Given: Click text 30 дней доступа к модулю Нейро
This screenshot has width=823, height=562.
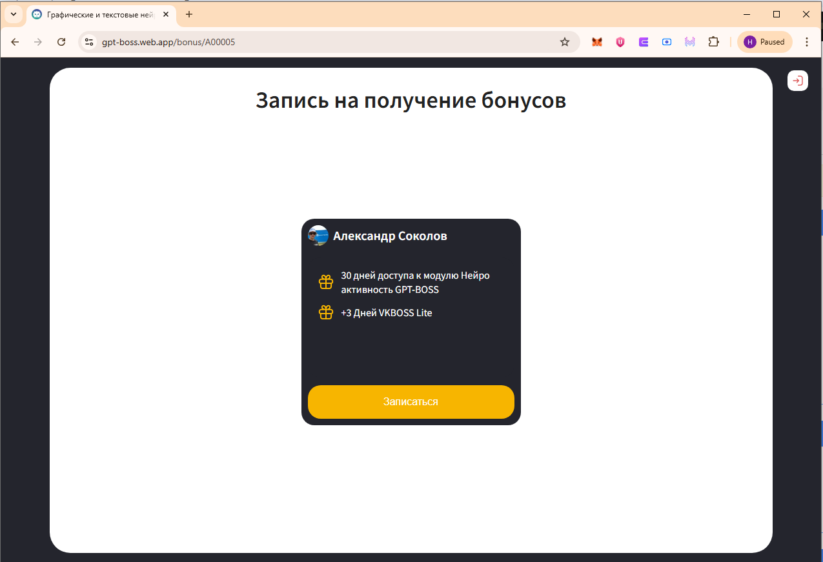Looking at the screenshot, I should (x=415, y=276).
